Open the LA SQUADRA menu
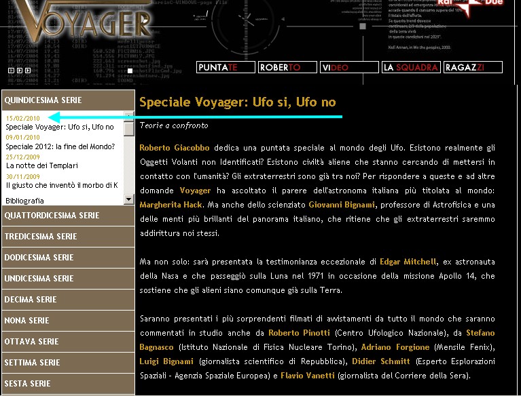Viewport: 521px width, 396px height. [x=411, y=67]
